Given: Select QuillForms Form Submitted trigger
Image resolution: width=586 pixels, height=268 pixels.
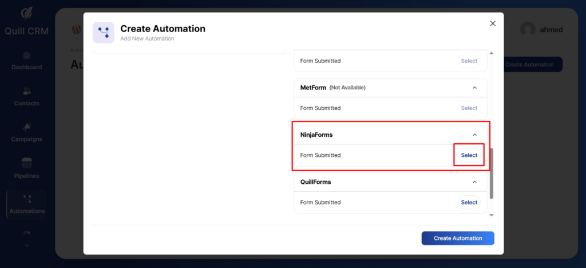Looking at the screenshot, I should click(x=469, y=202).
